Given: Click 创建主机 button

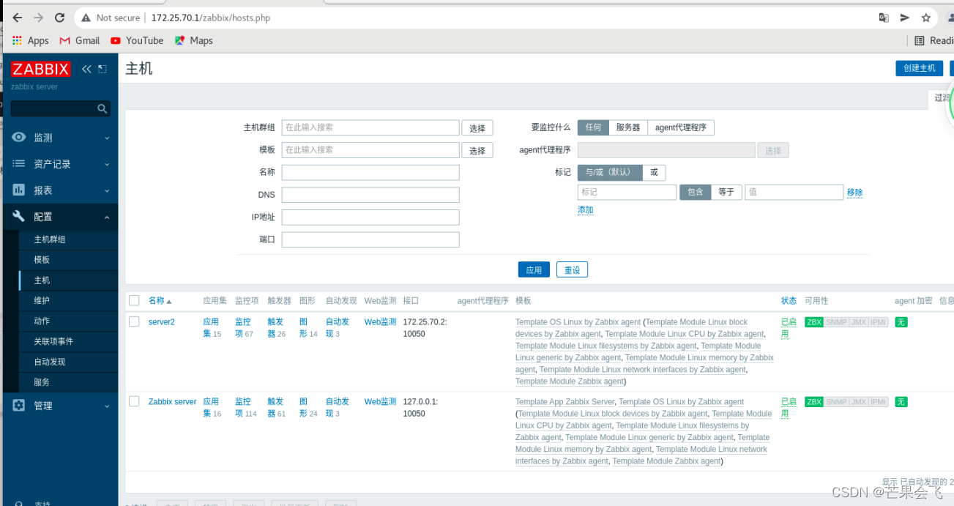Looking at the screenshot, I should 920,68.
